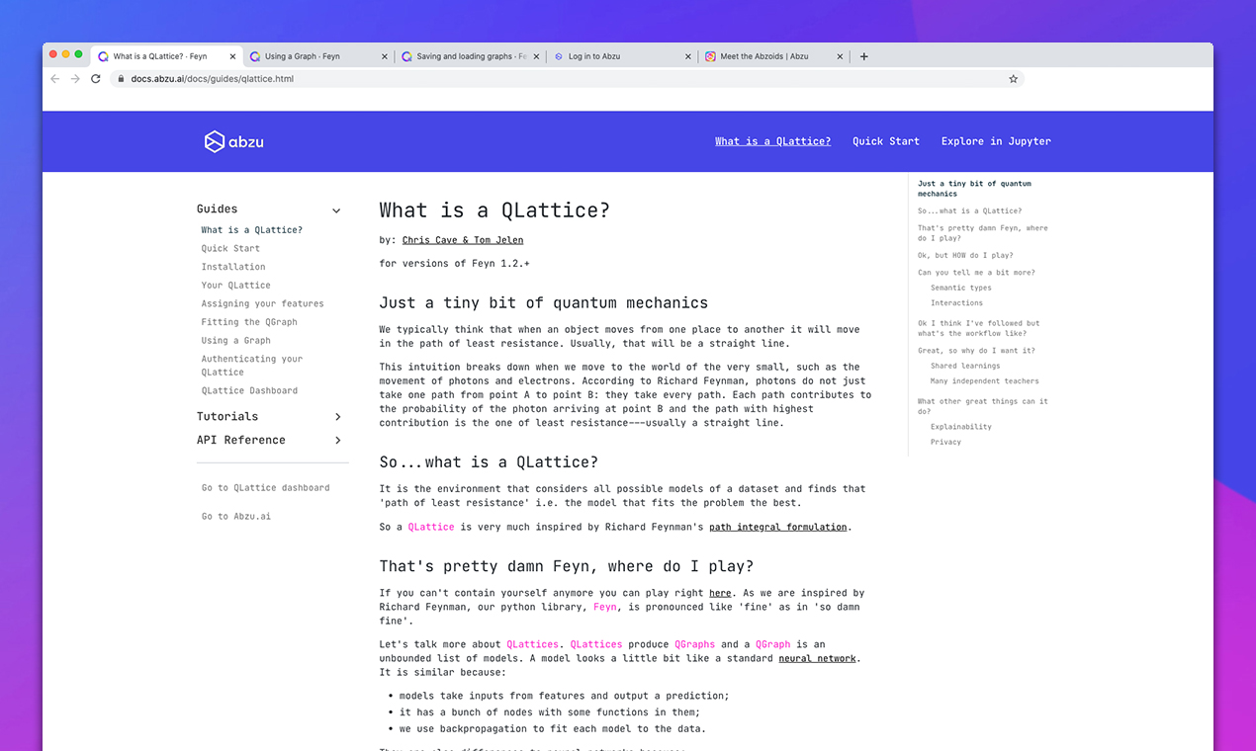1256x751 pixels.
Task: Open a new tab with plus icon
Action: coord(863,56)
